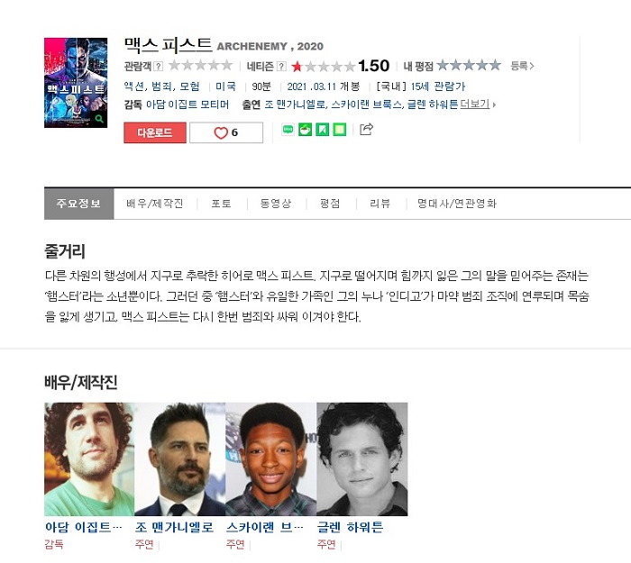This screenshot has height=563, width=631.
Task: Click the 네티즌 question mark help icon
Action: pyautogui.click(x=281, y=66)
